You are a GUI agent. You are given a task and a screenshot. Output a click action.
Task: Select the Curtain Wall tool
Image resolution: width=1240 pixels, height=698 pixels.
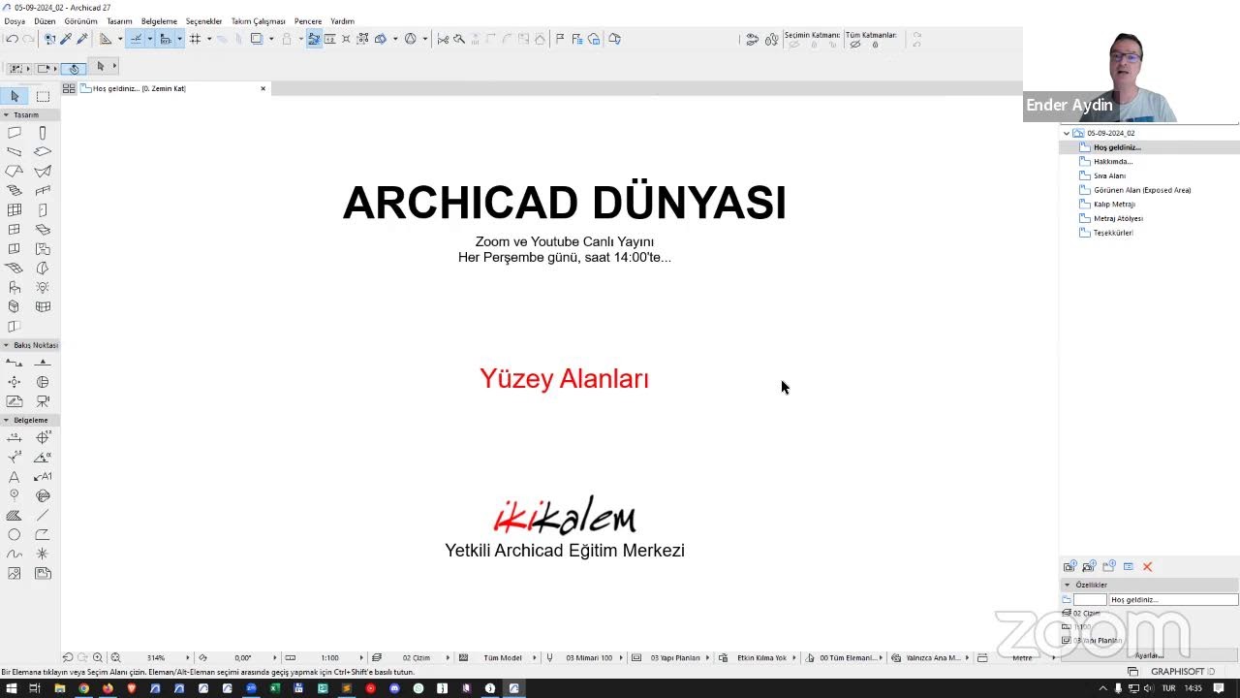tap(15, 210)
